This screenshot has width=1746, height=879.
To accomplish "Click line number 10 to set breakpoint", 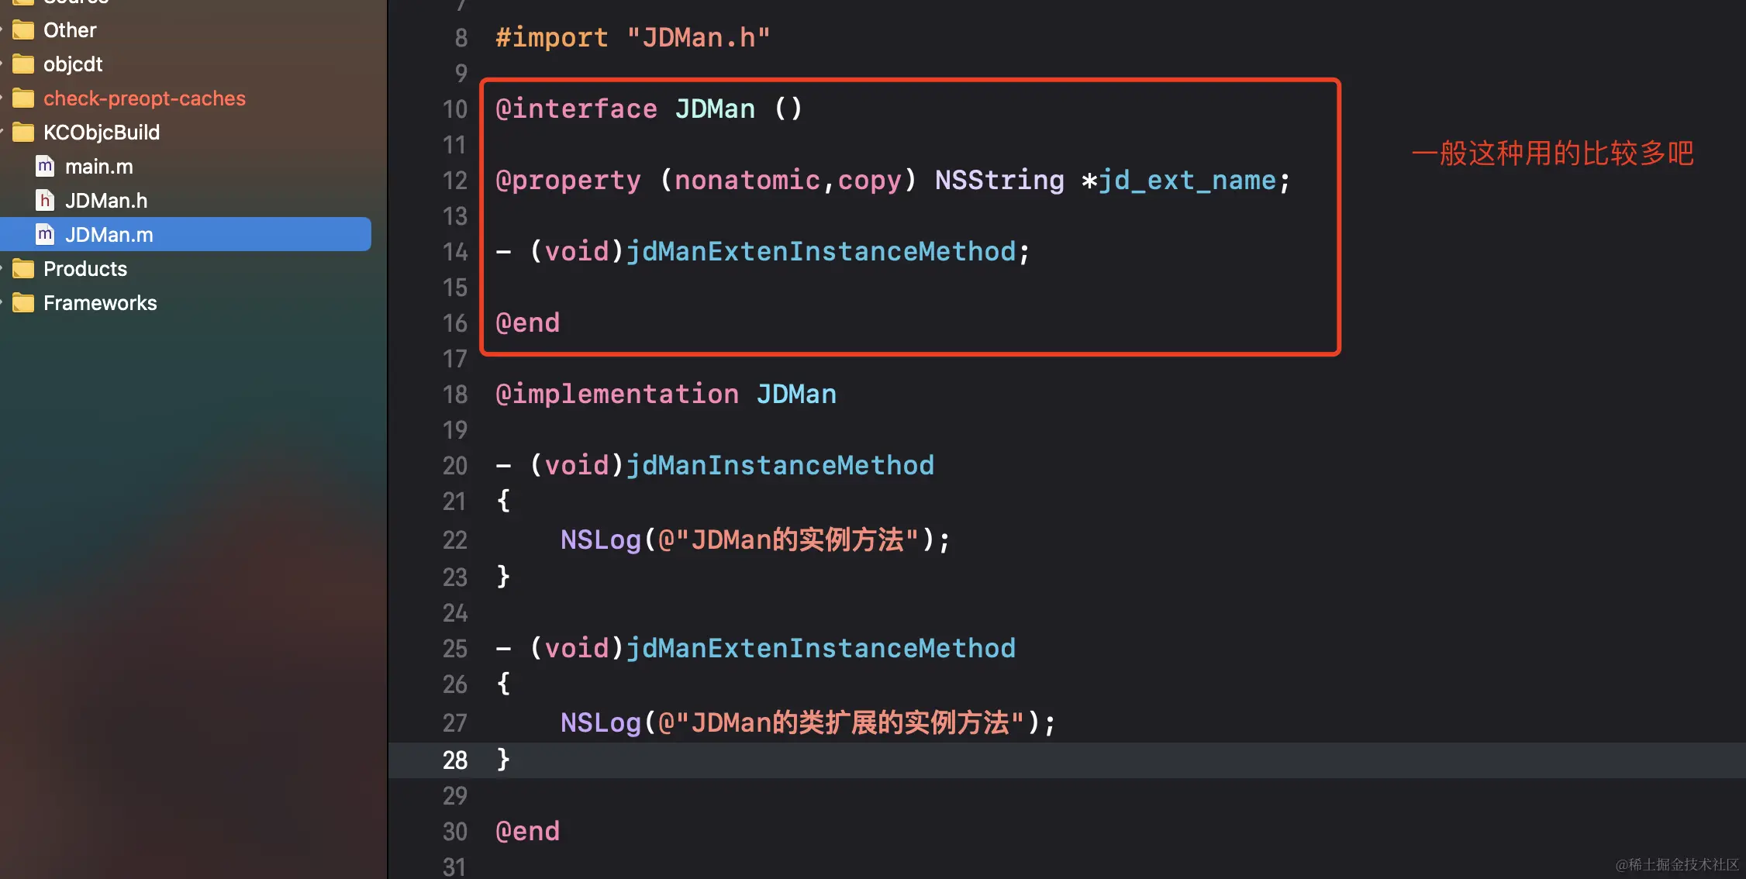I will pyautogui.click(x=454, y=109).
